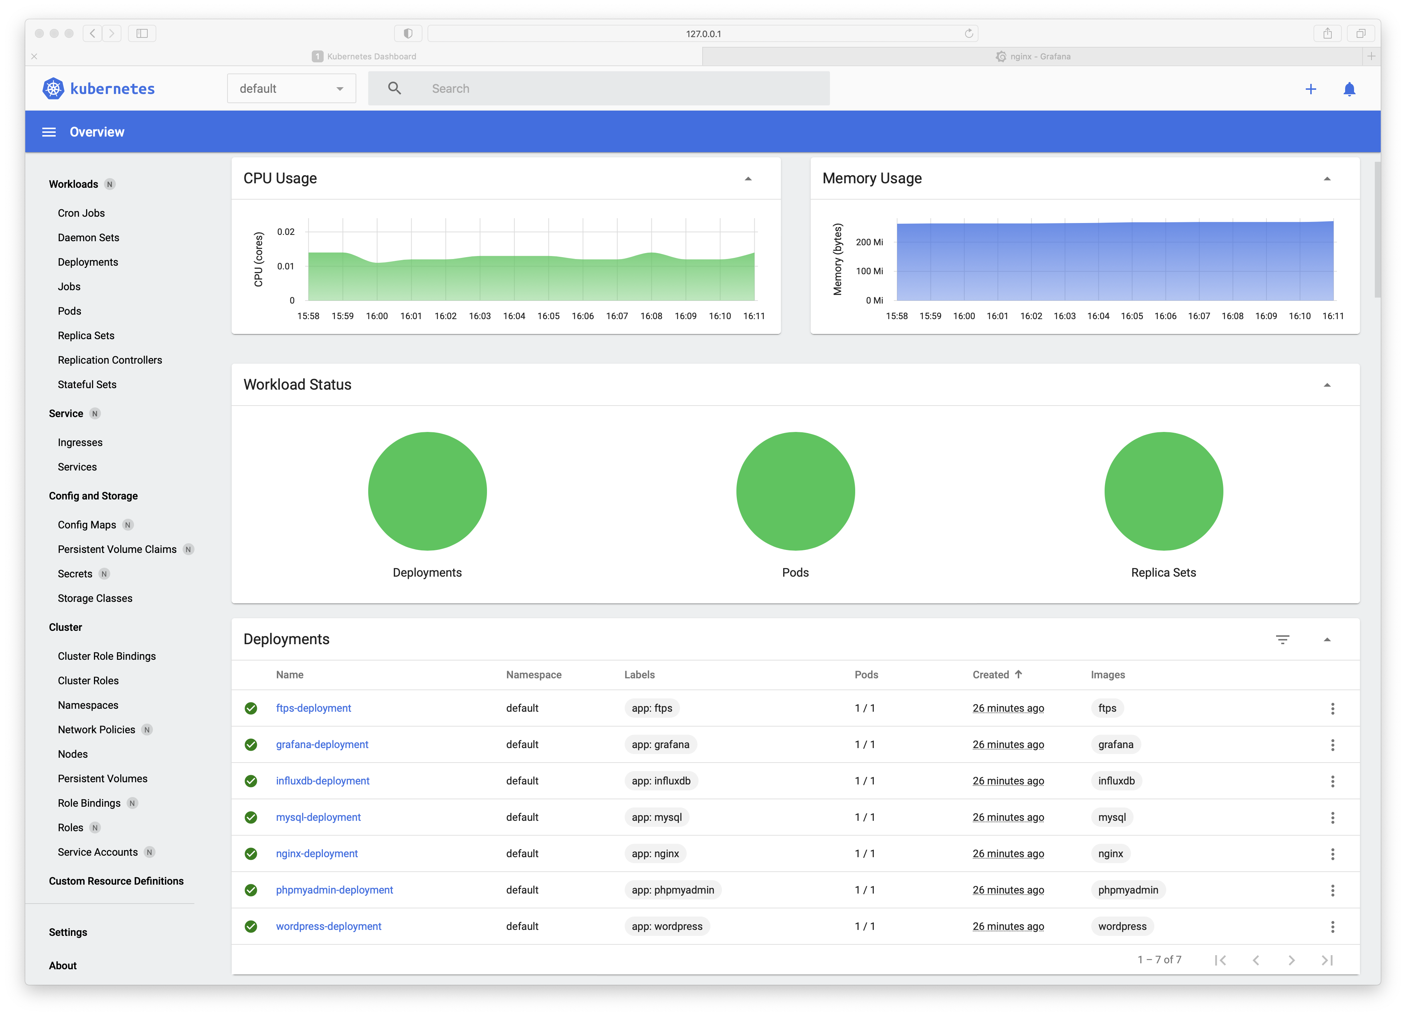1406x1016 pixels.
Task: Open the default namespace dropdown
Action: 291,88
